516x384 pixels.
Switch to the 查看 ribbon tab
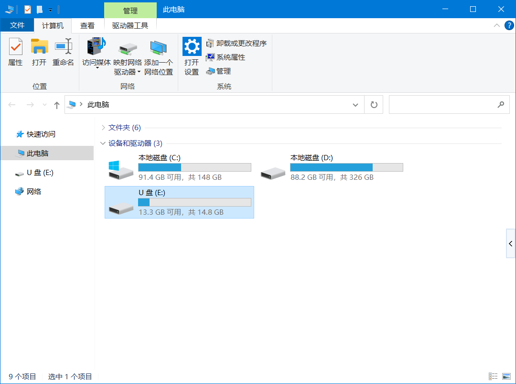87,26
